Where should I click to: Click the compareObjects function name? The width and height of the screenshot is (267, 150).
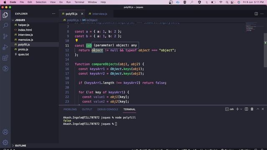[105, 64]
